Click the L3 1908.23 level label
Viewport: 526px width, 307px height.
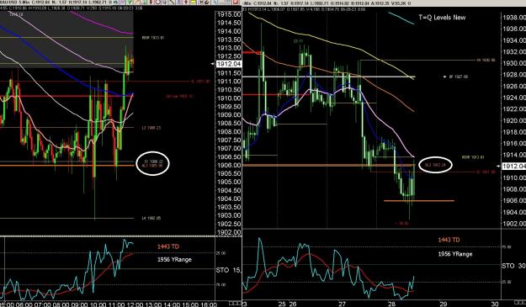click(x=151, y=128)
